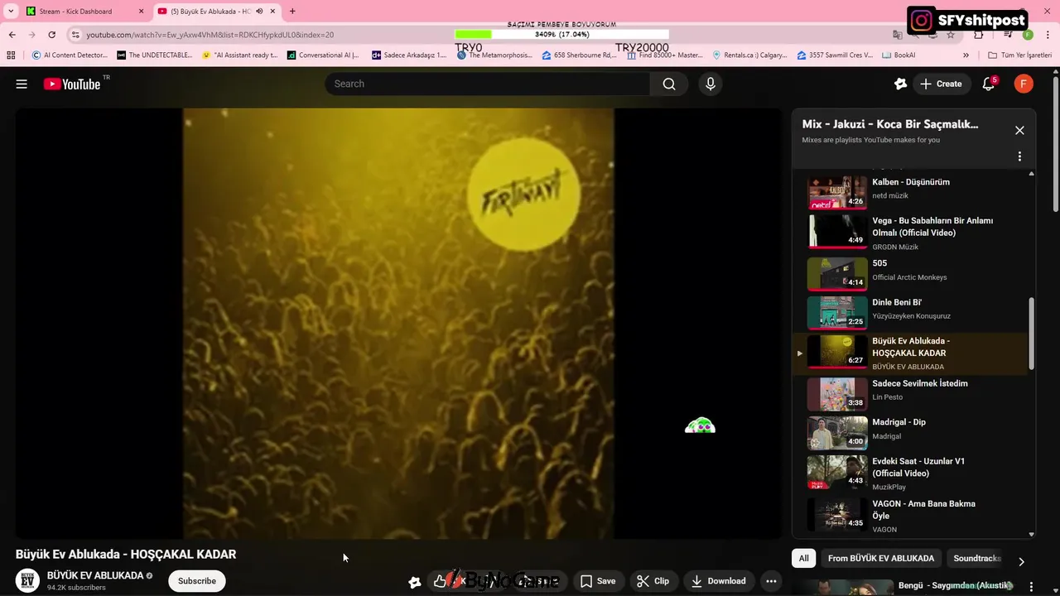The image size is (1060, 596).
Task: Bookmark this page with star icon
Action: (950, 35)
